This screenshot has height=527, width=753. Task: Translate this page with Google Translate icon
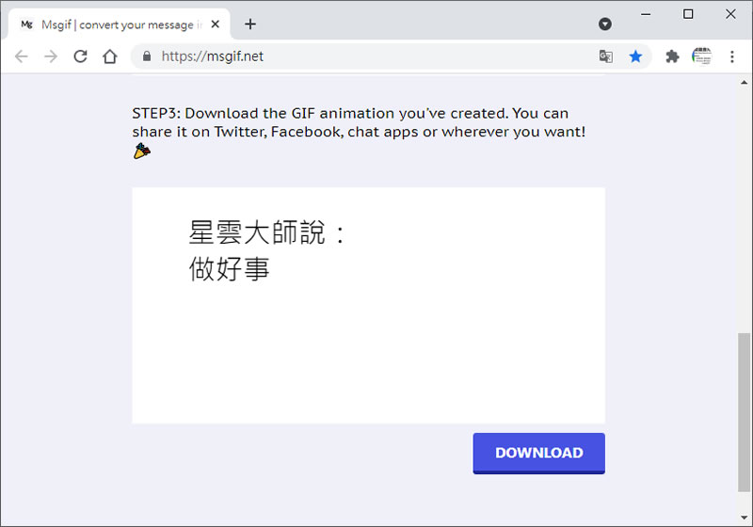coord(606,56)
